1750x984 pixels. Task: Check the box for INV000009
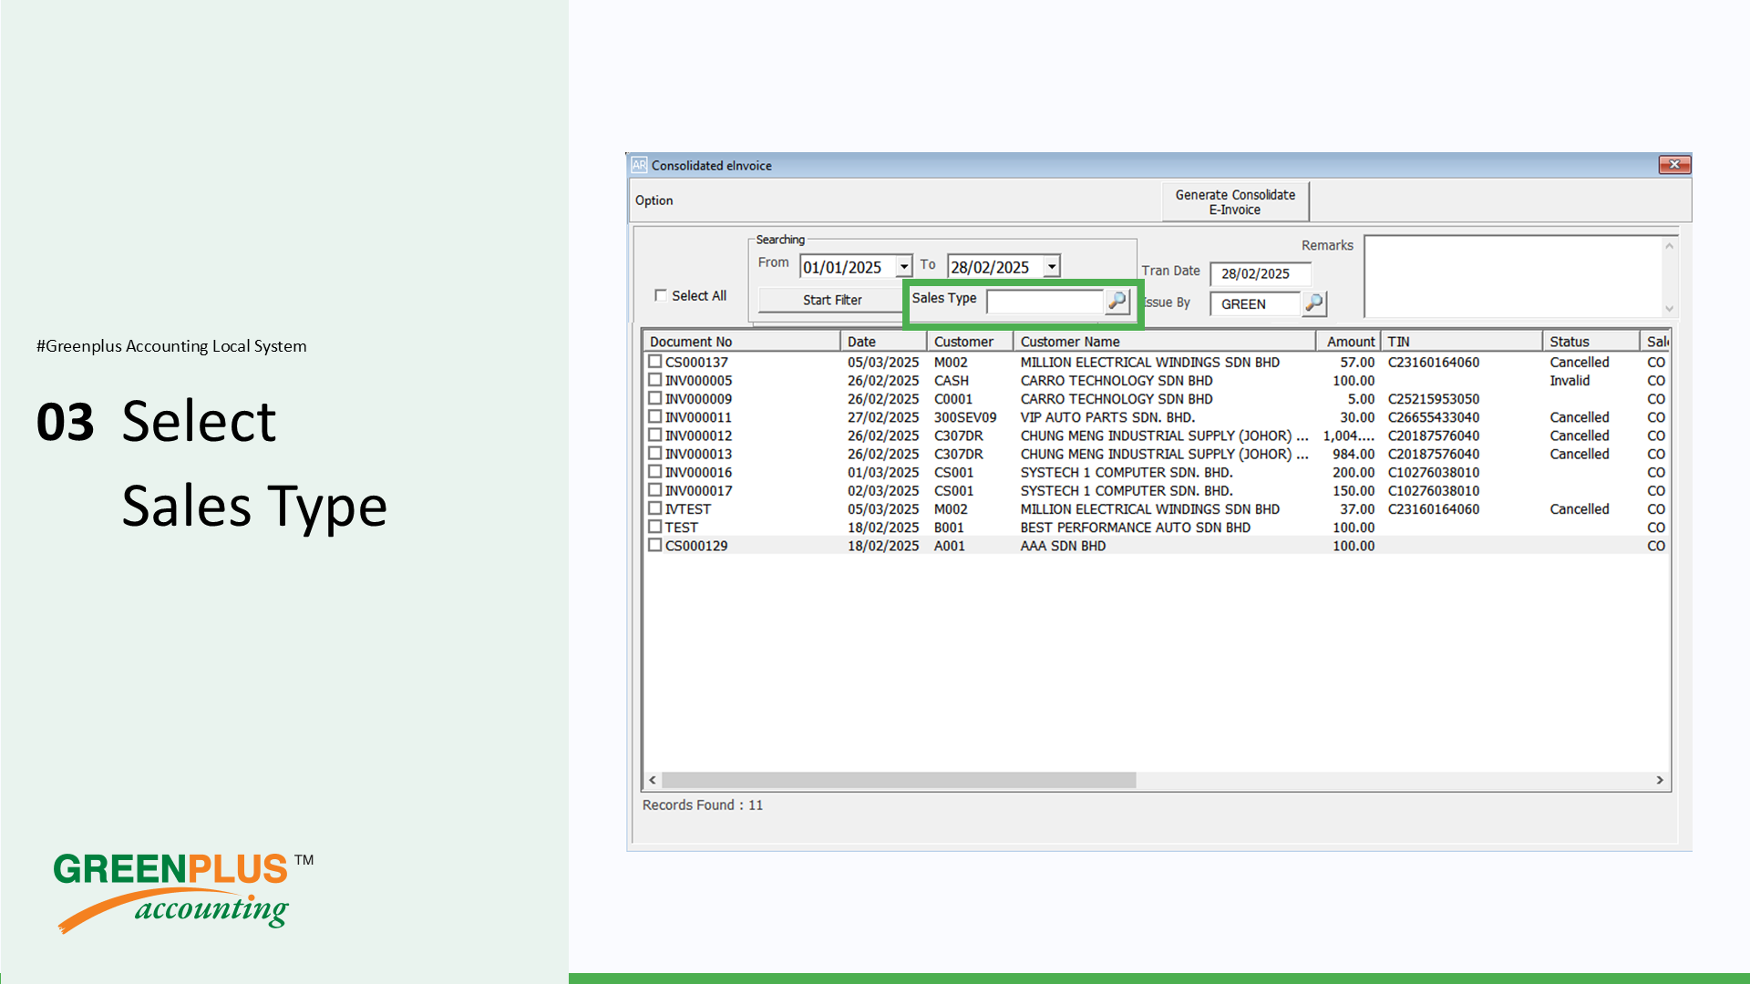(654, 398)
